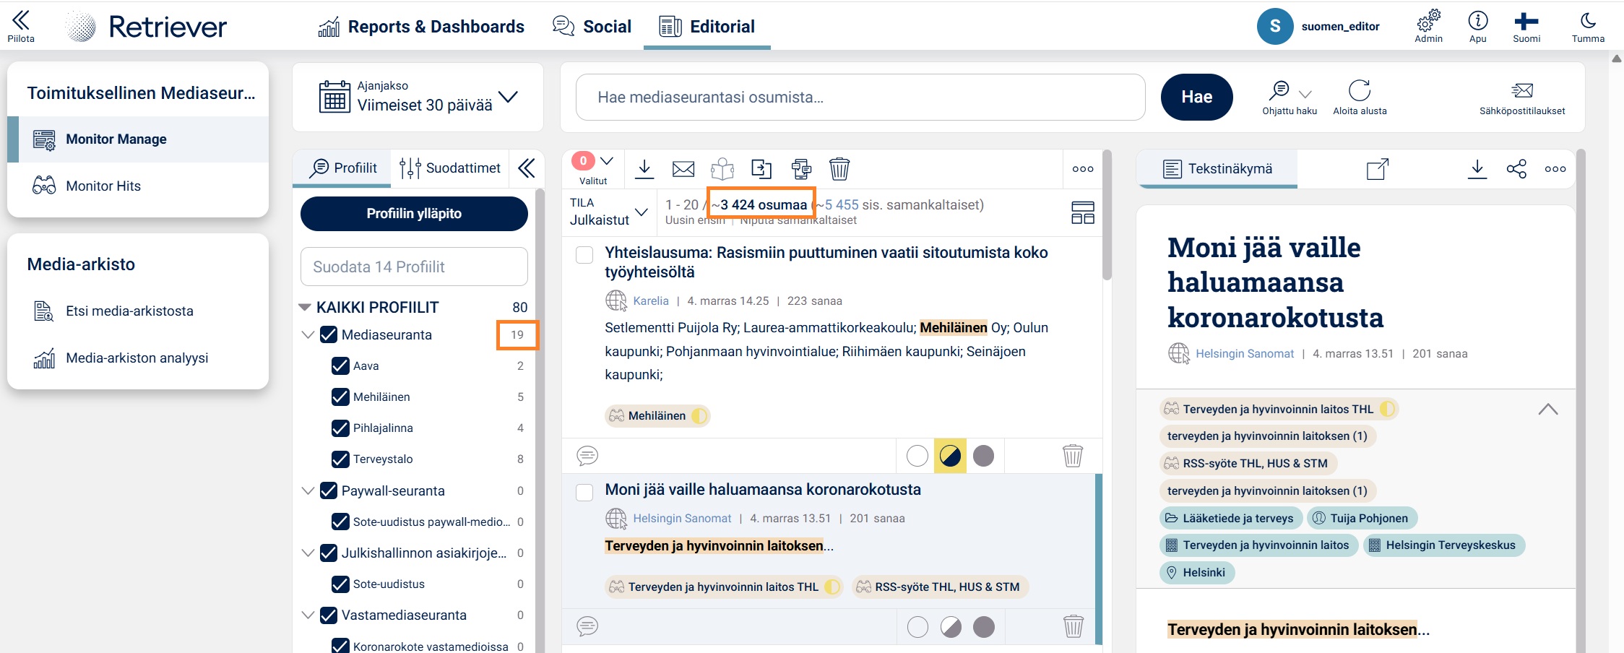The width and height of the screenshot is (1624, 653).
Task: Download the article from the text view
Action: (x=1477, y=169)
